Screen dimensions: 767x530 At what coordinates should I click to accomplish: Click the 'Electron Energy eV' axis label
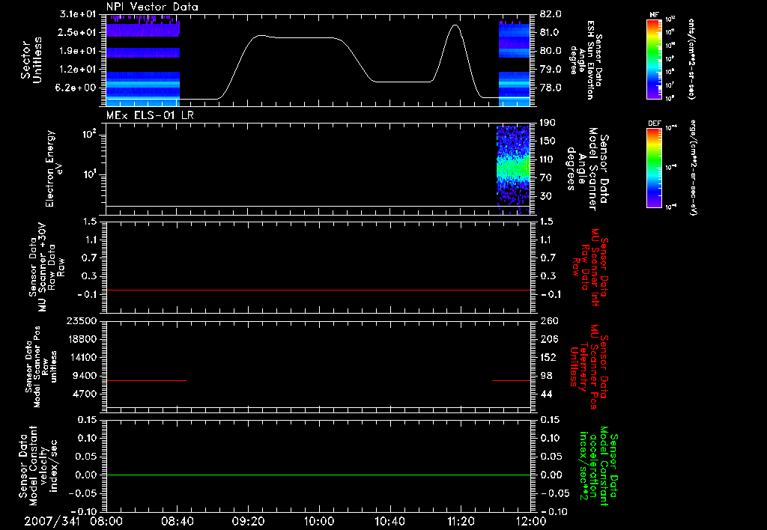pos(54,168)
